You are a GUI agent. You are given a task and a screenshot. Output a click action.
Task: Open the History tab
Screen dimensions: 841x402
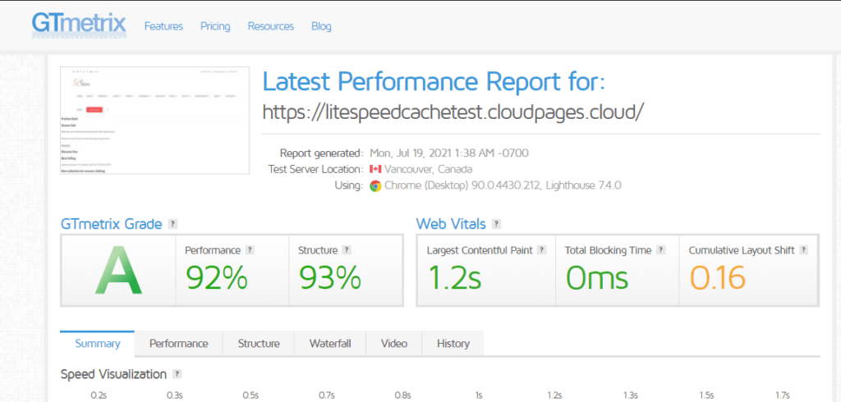tap(453, 344)
